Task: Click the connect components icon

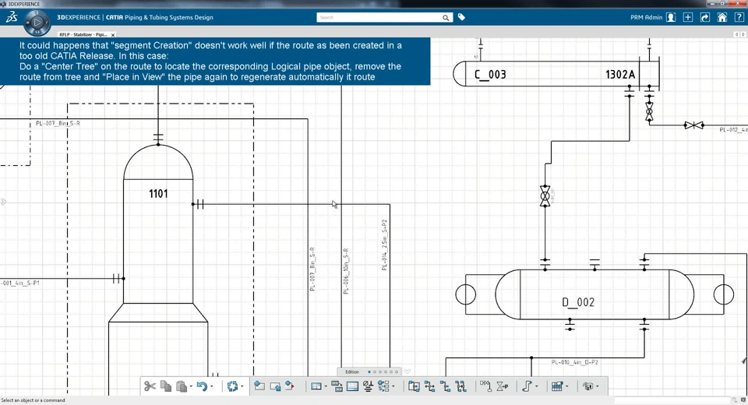Action: point(414,386)
